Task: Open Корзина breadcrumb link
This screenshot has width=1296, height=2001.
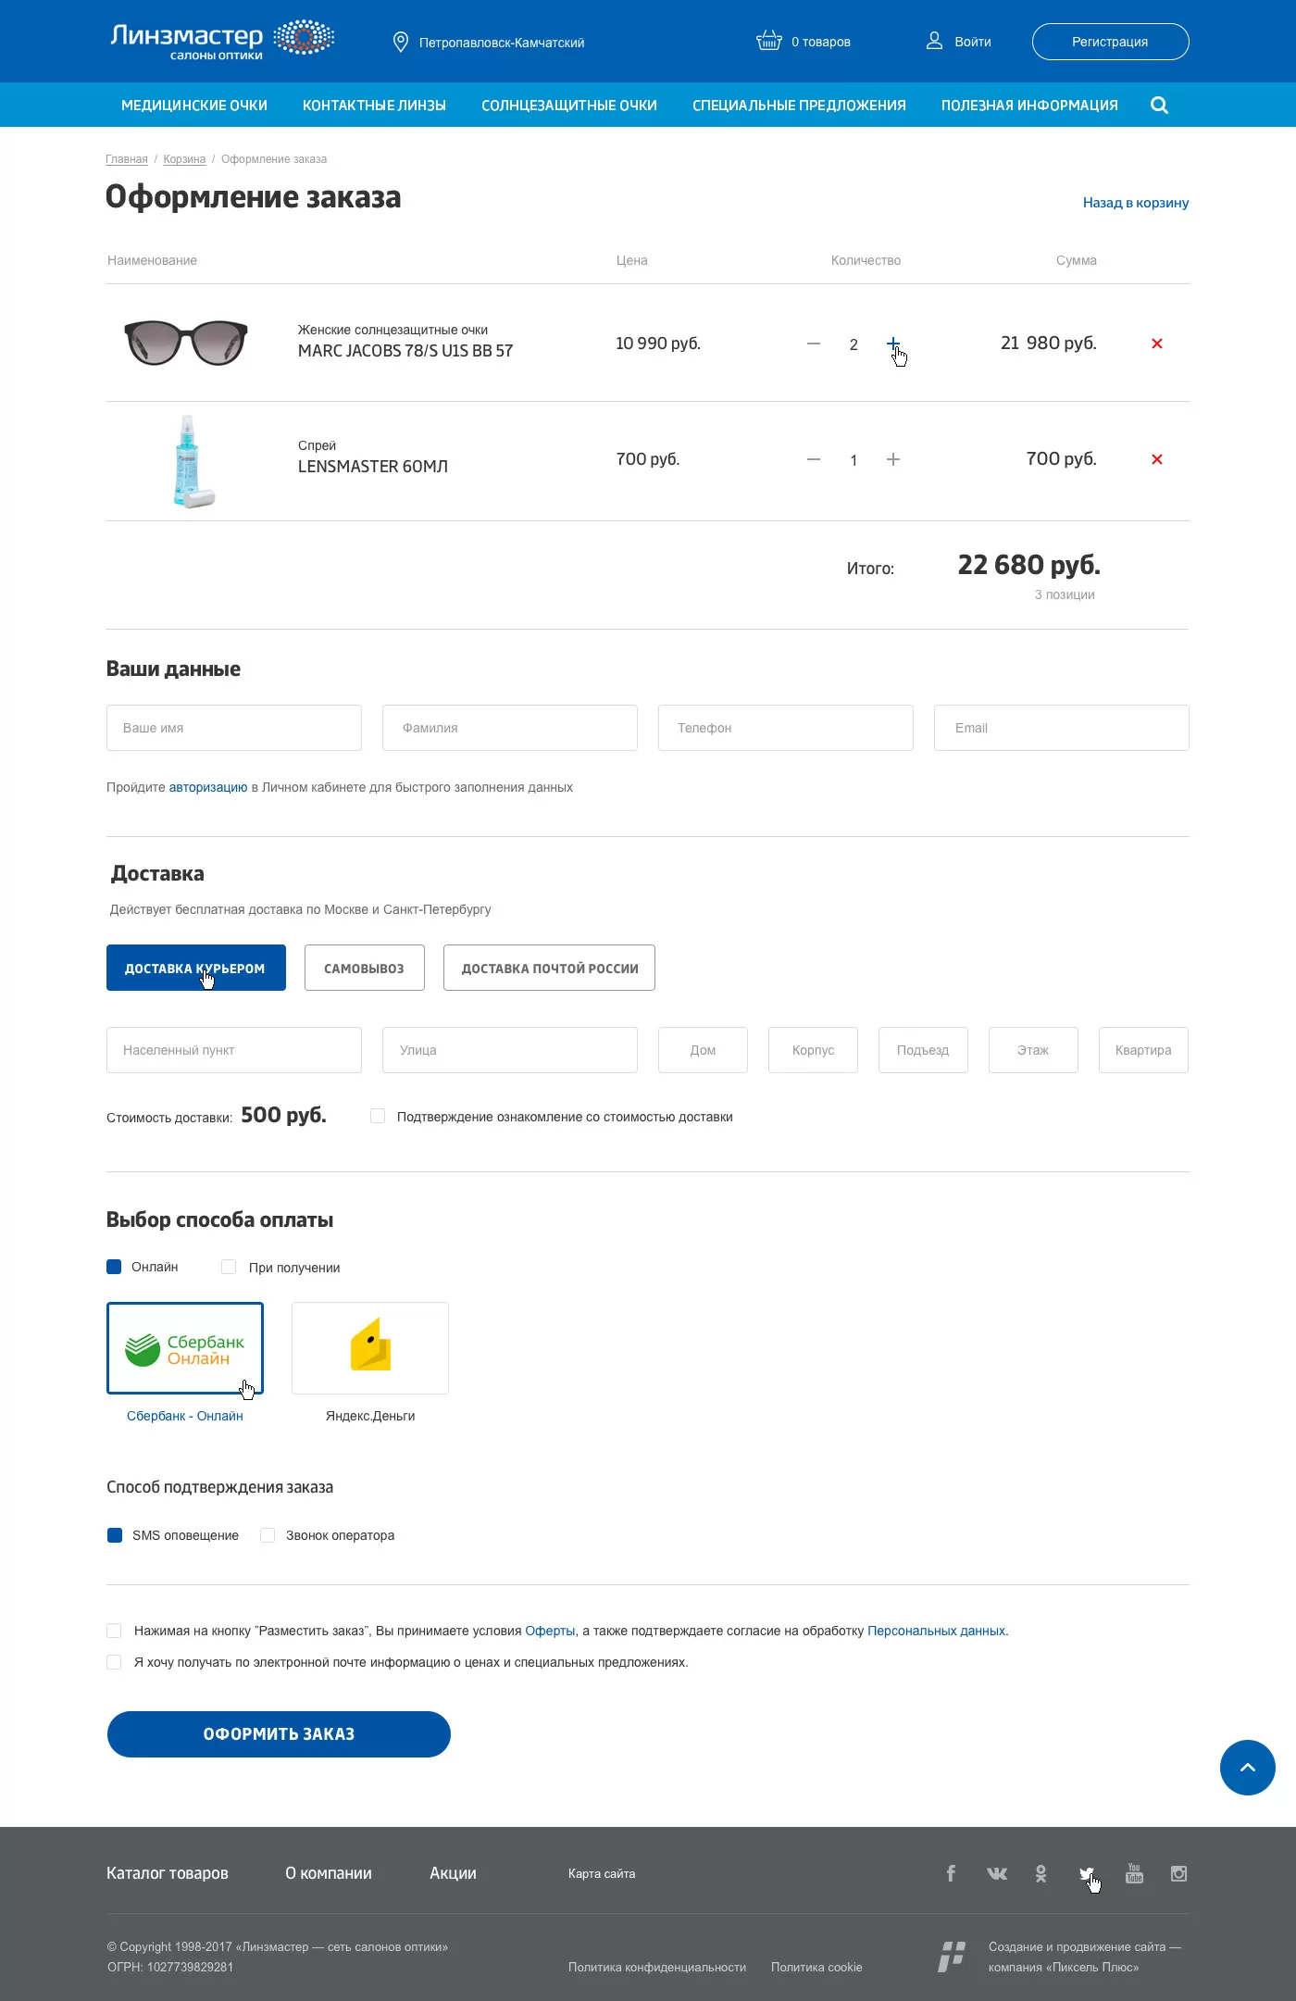Action: 184,159
